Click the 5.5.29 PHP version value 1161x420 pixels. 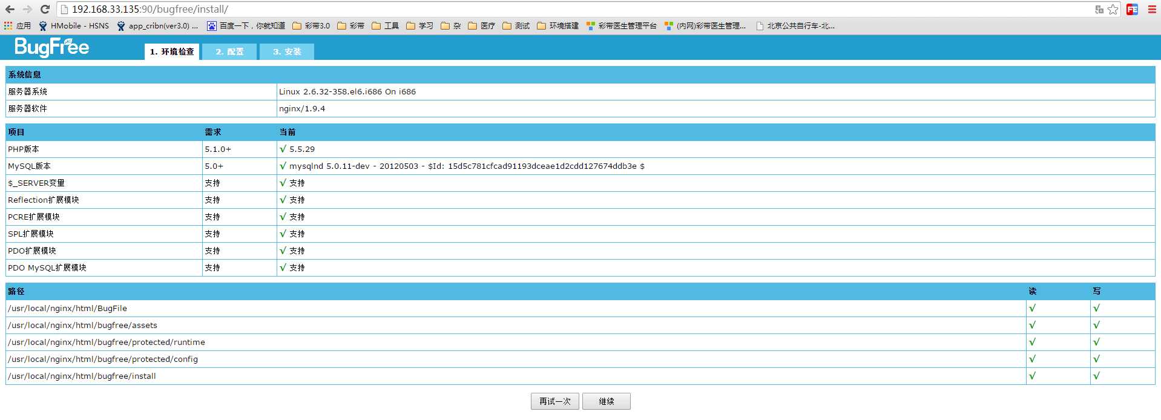point(302,149)
